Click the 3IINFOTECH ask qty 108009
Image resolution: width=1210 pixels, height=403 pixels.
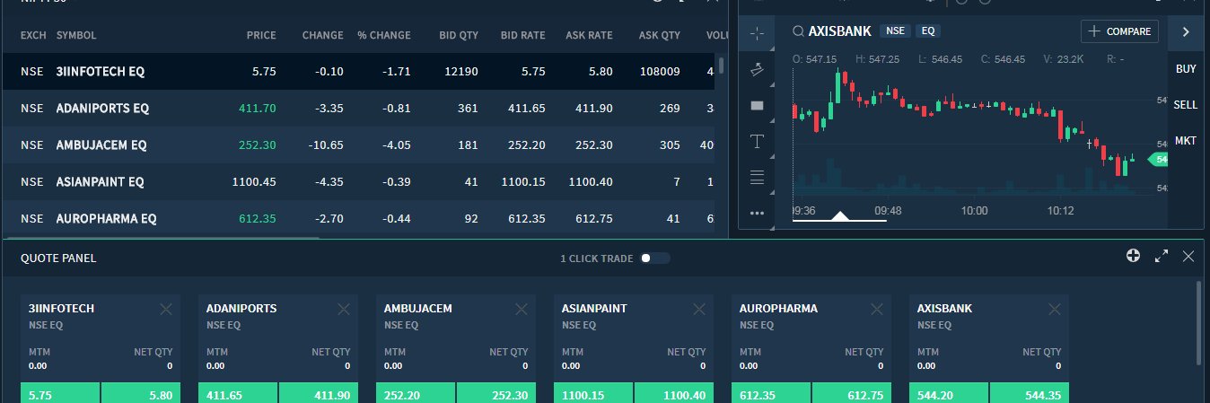tap(659, 72)
